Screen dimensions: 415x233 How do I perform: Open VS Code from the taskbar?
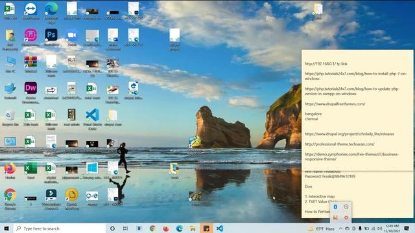[x=220, y=228]
